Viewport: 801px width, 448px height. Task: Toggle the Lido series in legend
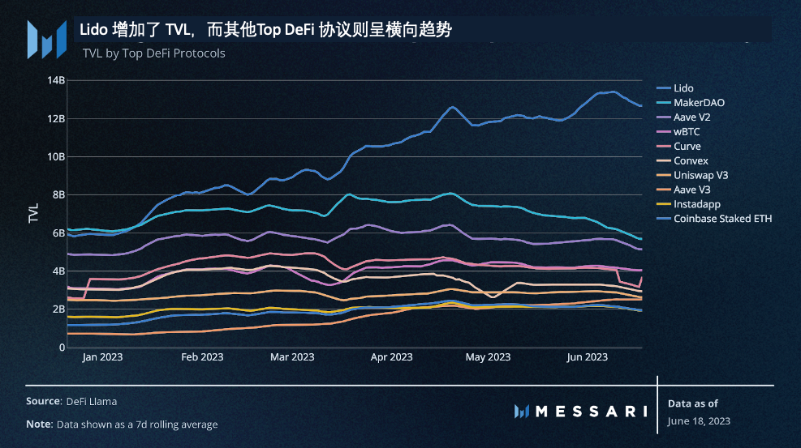point(683,88)
